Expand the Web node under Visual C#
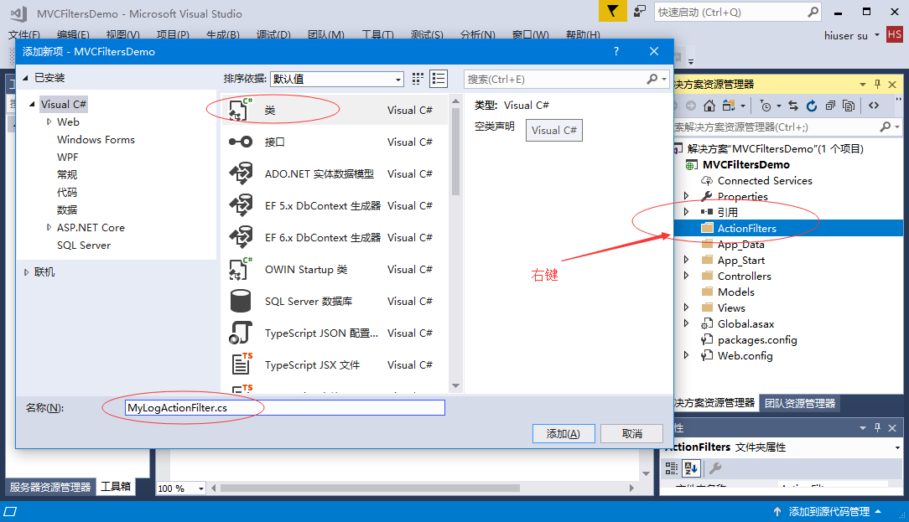The width and height of the screenshot is (909, 522). coord(49,122)
